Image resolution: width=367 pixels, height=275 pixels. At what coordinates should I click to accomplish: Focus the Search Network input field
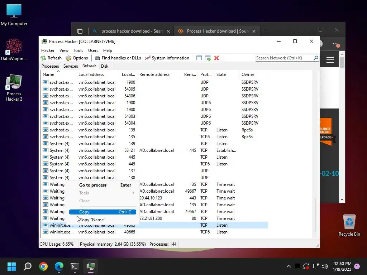284,58
